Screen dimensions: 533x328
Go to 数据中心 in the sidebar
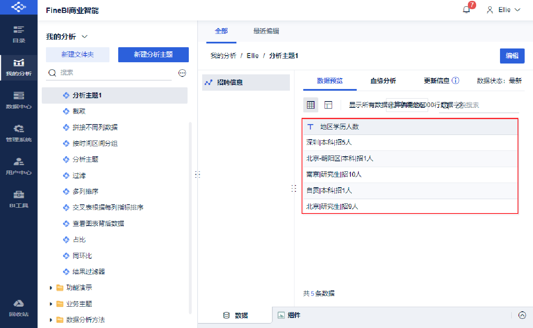[x=19, y=101]
